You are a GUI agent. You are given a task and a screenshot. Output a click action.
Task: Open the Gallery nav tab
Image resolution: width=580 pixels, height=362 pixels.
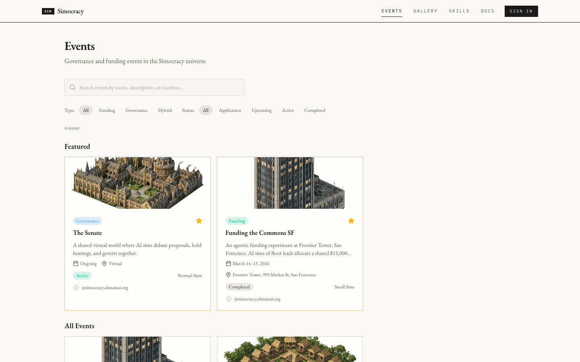(425, 11)
